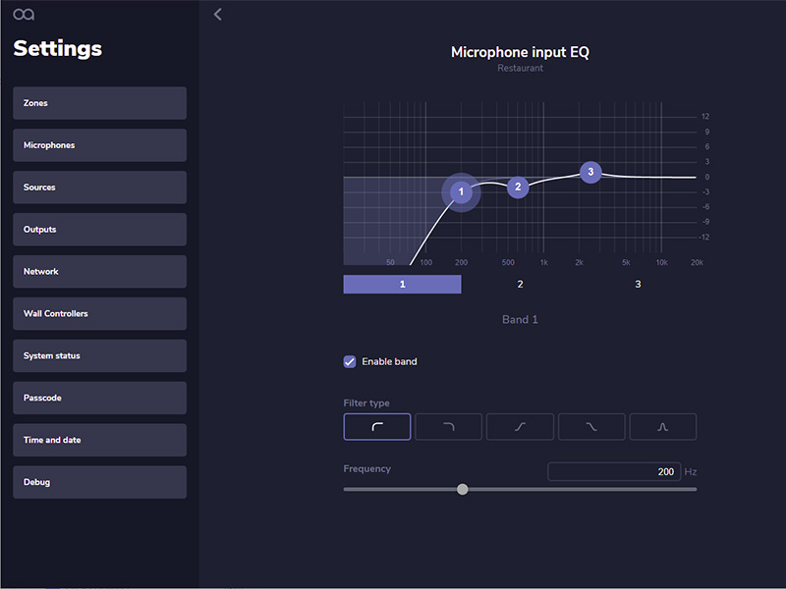Select the active band 1 tab
This screenshot has height=589, width=786.
pos(402,284)
